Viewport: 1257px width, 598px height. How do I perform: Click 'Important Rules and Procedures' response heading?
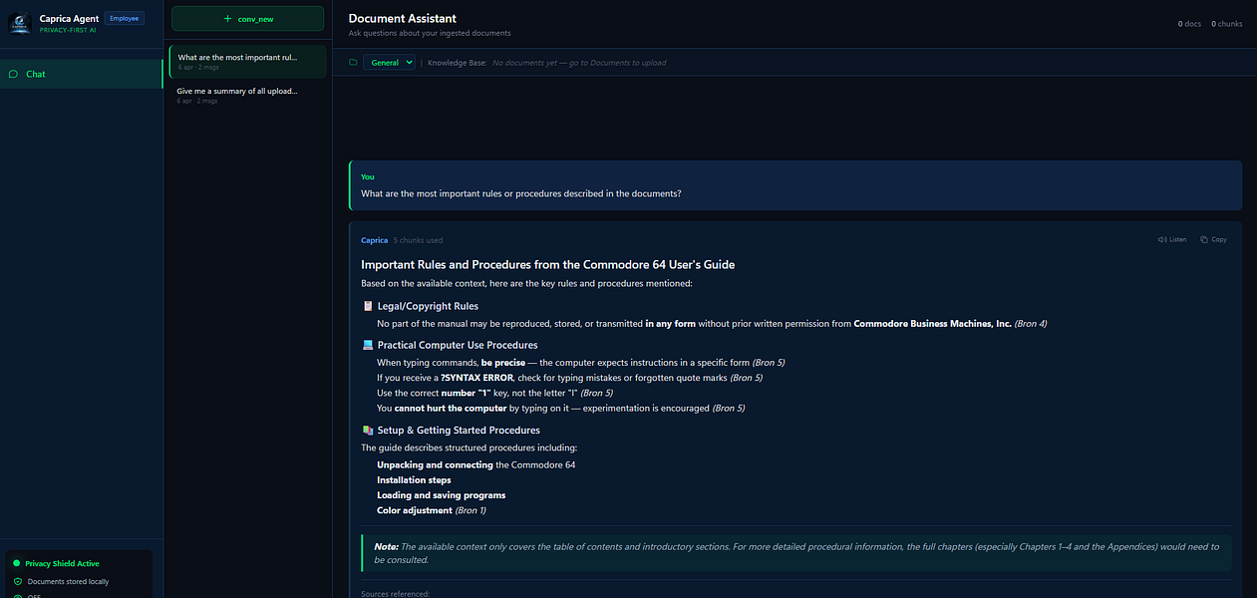[x=547, y=265]
